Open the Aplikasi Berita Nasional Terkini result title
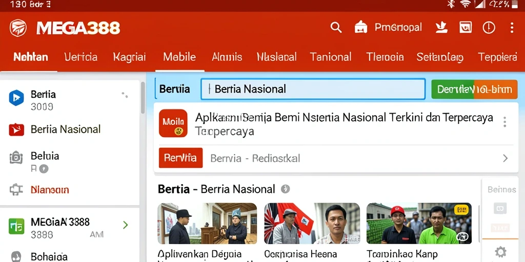Screen dimensions: 525x262 (x=344, y=118)
